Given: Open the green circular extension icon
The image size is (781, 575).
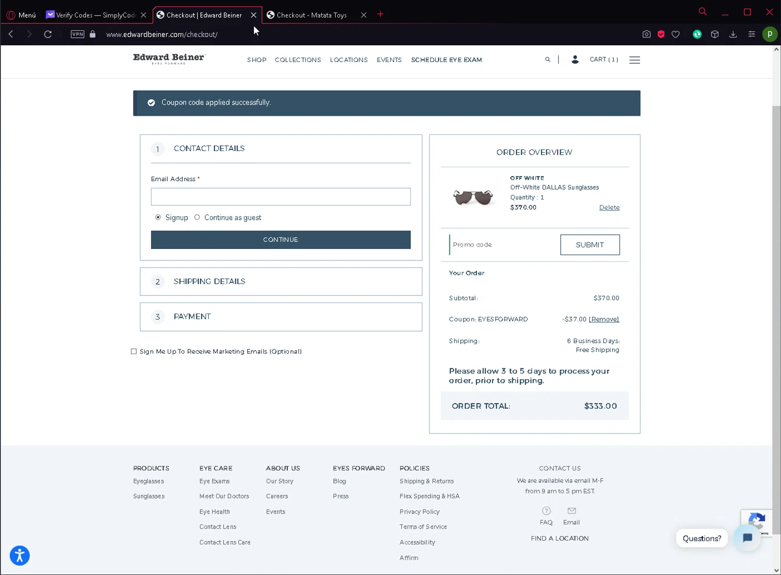Looking at the screenshot, I should click(x=697, y=34).
